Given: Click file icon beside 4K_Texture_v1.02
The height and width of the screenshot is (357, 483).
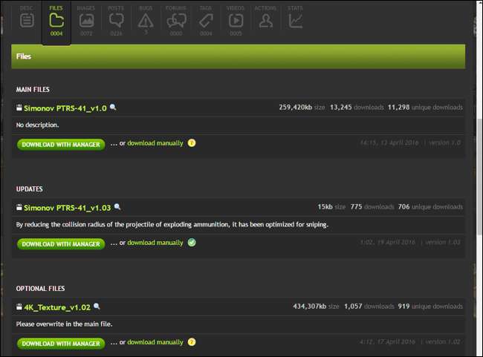Looking at the screenshot, I should click(x=19, y=307).
